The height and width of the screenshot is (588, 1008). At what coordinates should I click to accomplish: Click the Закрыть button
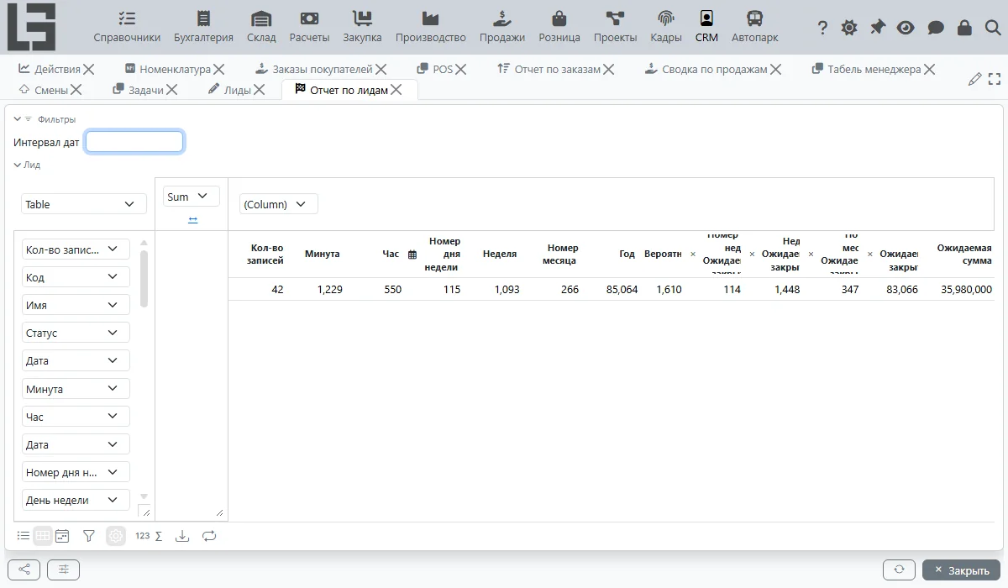(962, 570)
